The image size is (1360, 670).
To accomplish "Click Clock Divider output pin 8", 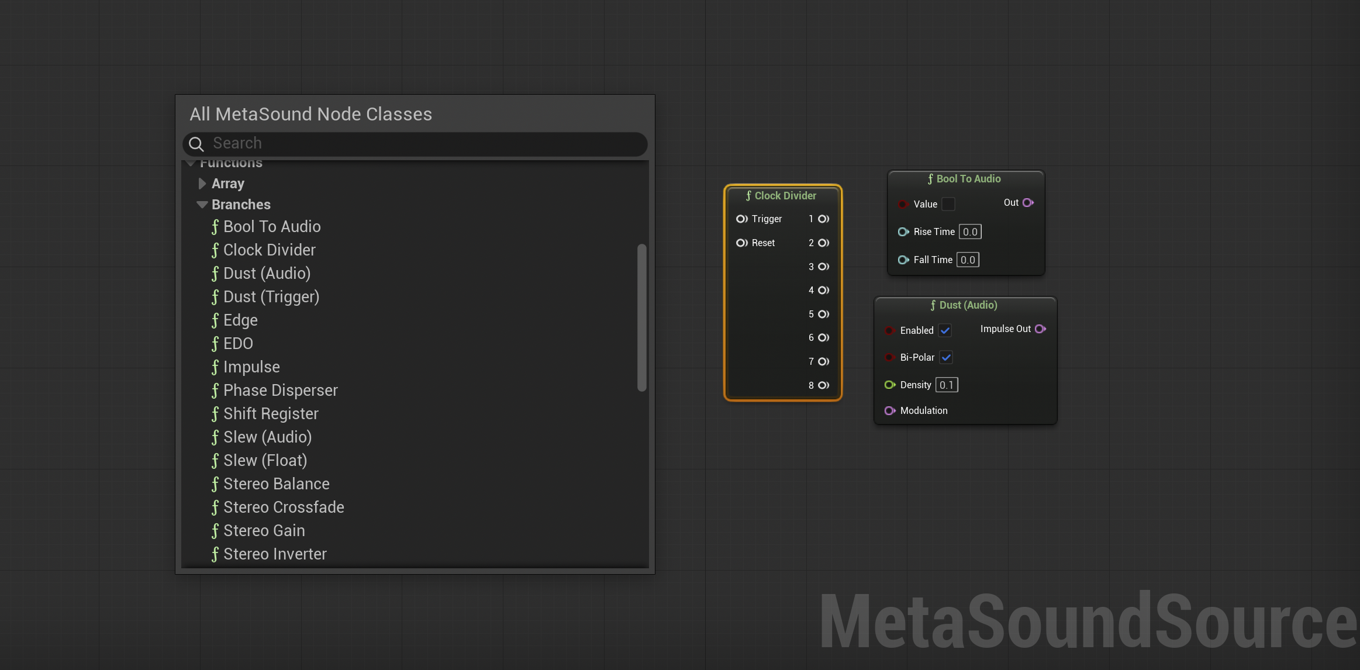I will (x=823, y=385).
